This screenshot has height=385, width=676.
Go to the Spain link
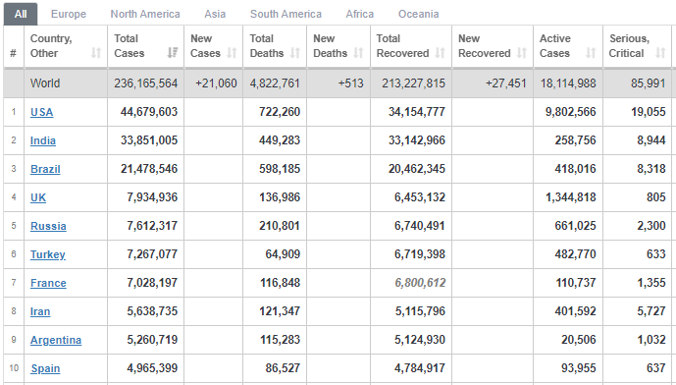pos(45,368)
